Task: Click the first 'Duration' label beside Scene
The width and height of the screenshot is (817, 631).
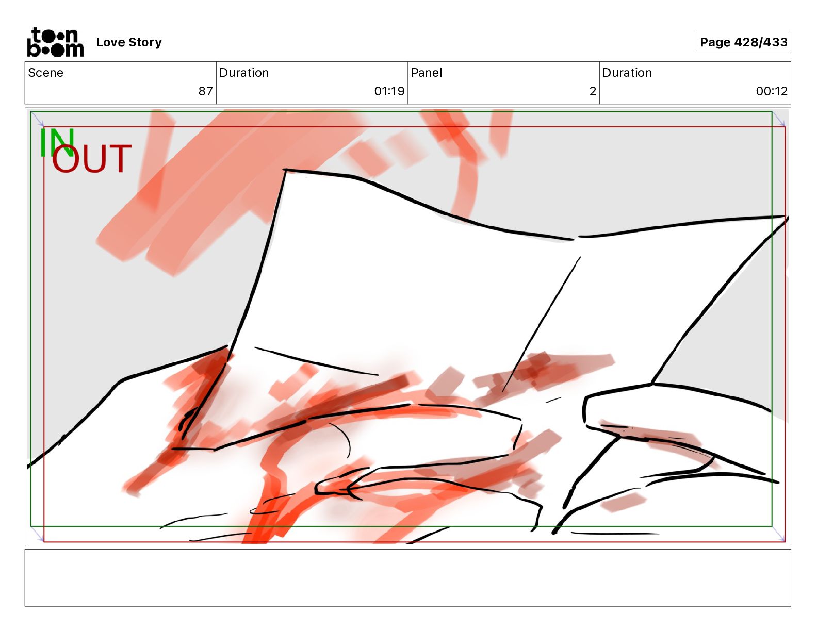Action: pyautogui.click(x=244, y=73)
